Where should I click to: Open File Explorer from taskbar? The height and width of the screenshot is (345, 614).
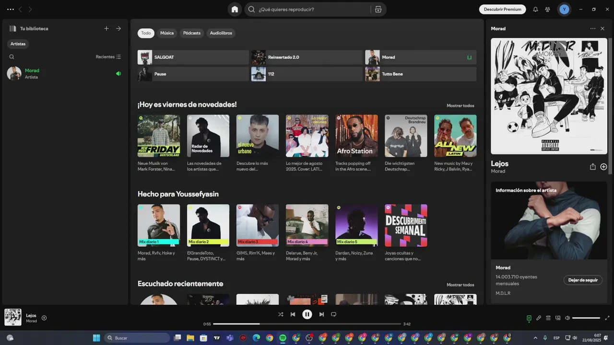pos(190,338)
